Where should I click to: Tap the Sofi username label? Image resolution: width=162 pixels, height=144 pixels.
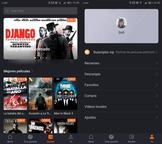click(x=122, y=32)
